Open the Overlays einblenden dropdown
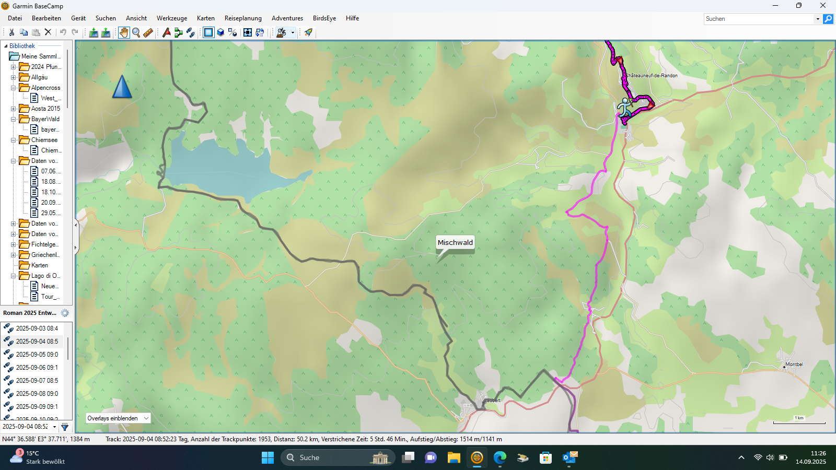 click(118, 418)
